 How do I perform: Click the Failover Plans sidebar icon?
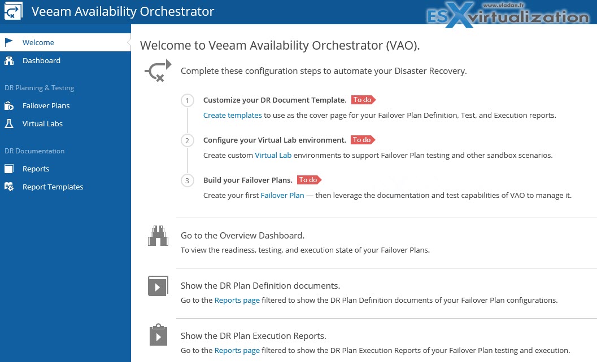(9, 105)
